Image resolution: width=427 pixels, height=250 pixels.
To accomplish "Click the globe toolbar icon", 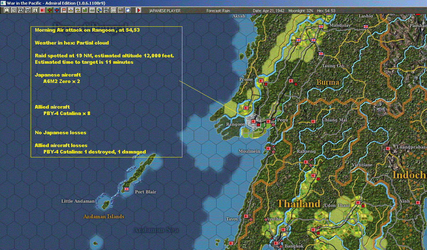I will point(99,10).
